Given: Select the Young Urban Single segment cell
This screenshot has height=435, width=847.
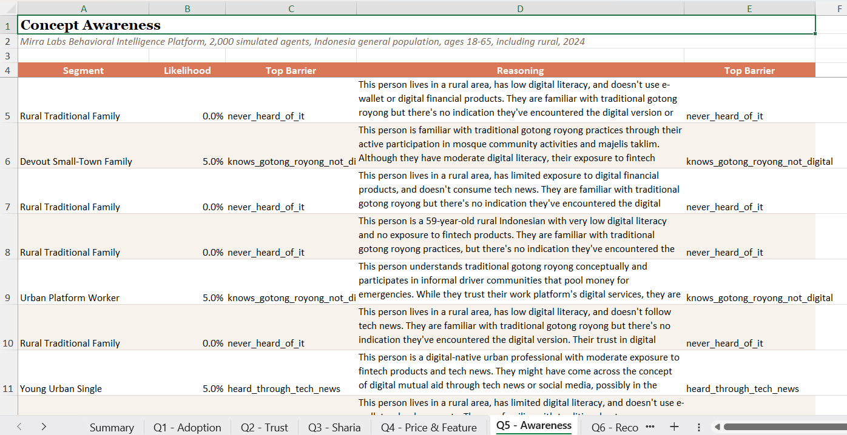Looking at the screenshot, I should pyautogui.click(x=61, y=388).
